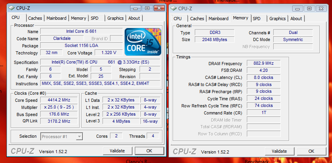The width and height of the screenshot is (332, 163).
Task: Click the CAS# Latency value 8.0 clocks
Action: pos(264,77)
